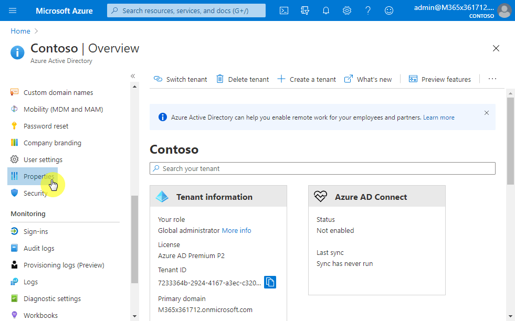
Task: Click the User settings gear icon
Action: [14, 159]
